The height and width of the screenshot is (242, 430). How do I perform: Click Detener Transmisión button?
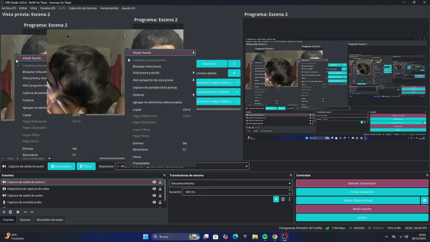(x=362, y=184)
